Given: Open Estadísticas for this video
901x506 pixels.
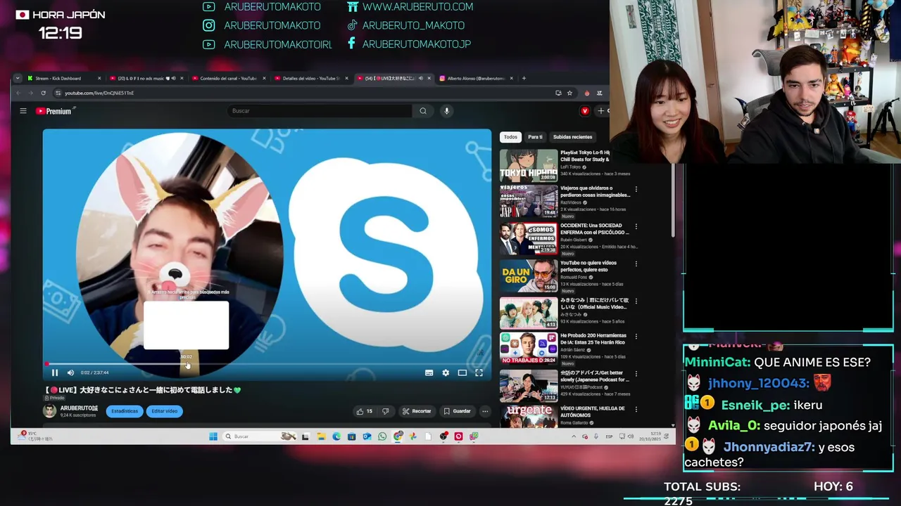Looking at the screenshot, I should [125, 411].
